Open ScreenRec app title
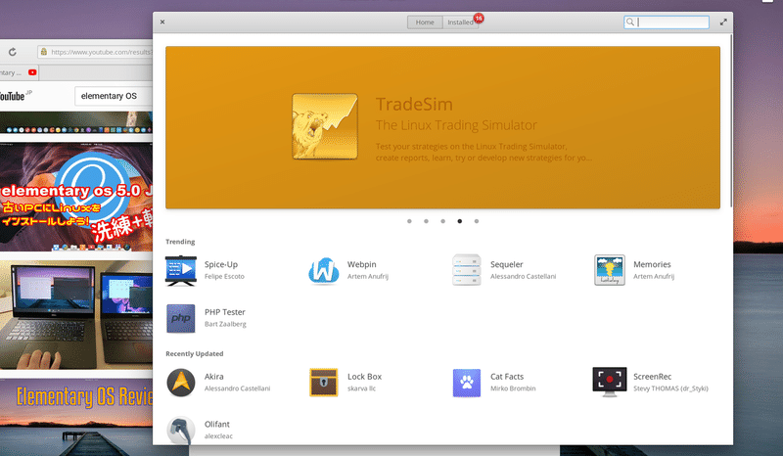The width and height of the screenshot is (783, 456). click(x=652, y=377)
